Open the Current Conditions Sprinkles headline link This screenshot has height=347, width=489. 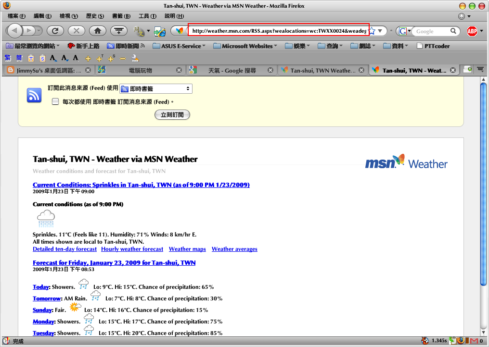[141, 185]
